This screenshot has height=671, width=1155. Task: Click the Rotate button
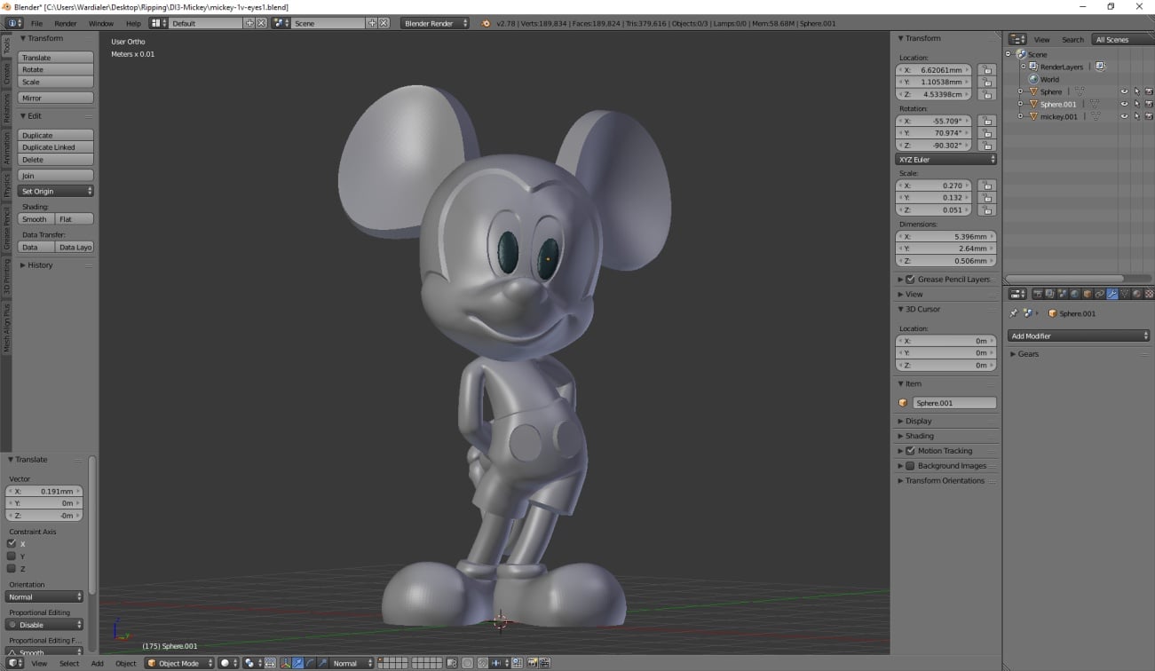(56, 69)
